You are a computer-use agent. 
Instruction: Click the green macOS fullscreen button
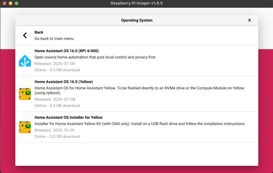(x=17, y=3)
